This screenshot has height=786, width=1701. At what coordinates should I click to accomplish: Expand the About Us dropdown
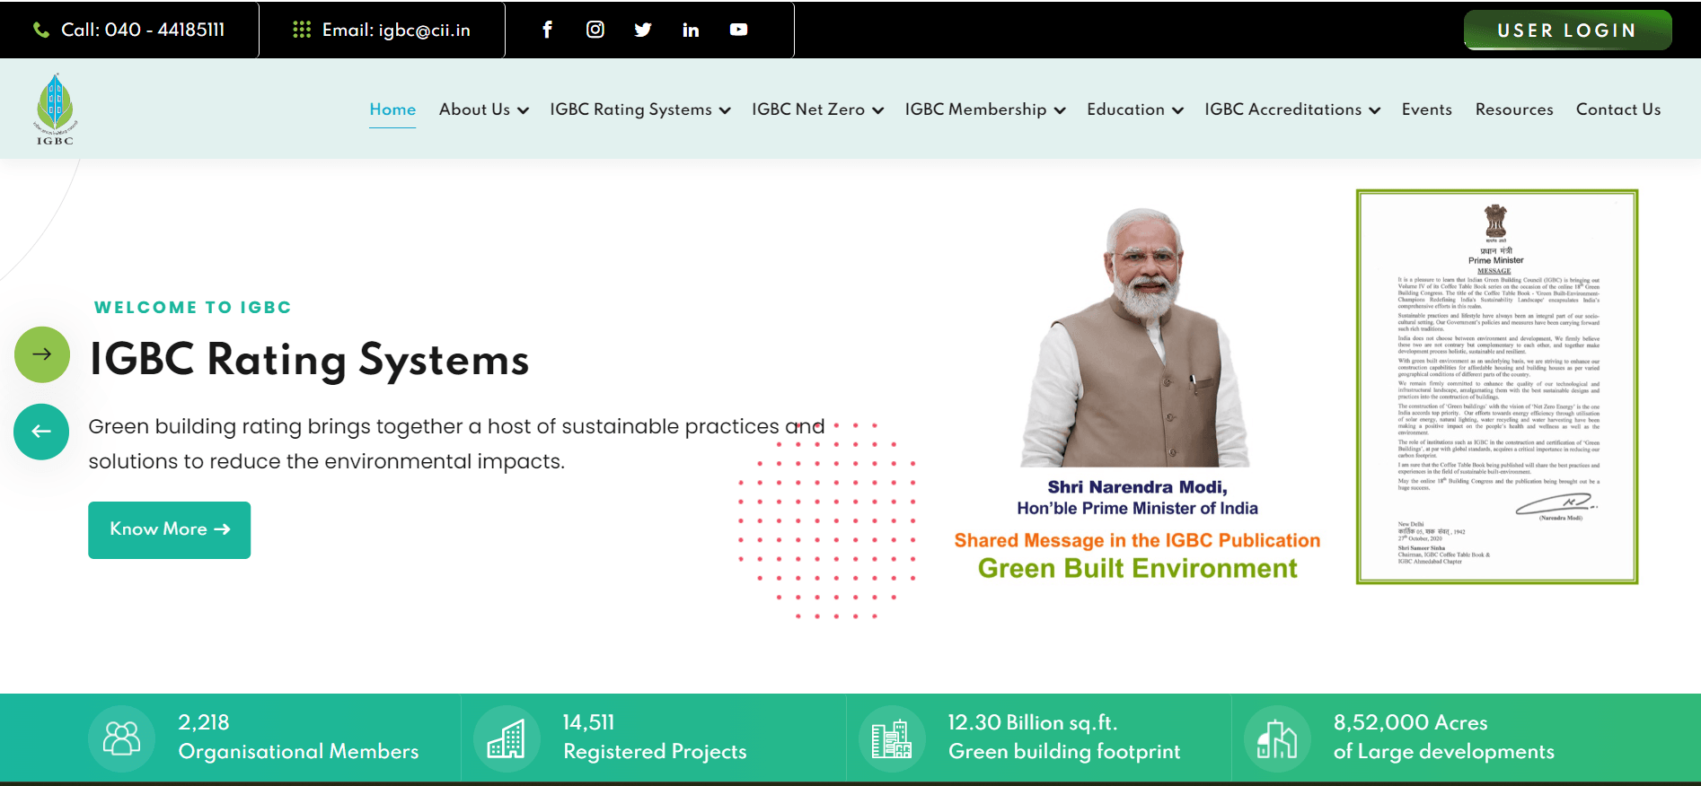coord(483,109)
